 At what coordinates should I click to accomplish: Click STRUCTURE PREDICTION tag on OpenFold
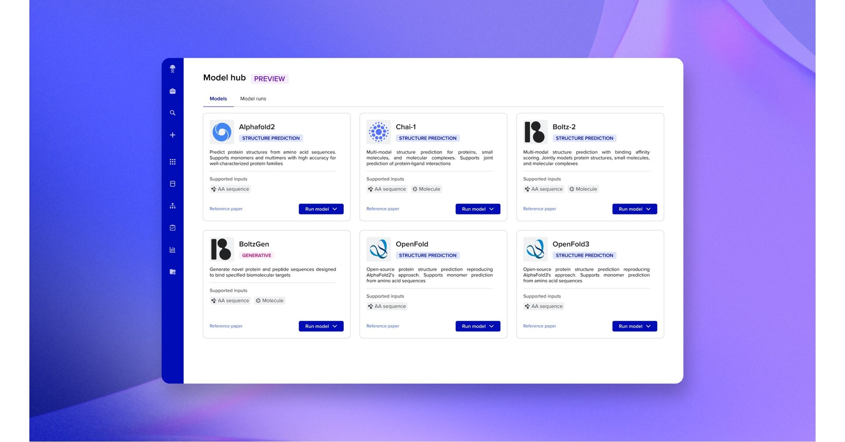pos(428,256)
